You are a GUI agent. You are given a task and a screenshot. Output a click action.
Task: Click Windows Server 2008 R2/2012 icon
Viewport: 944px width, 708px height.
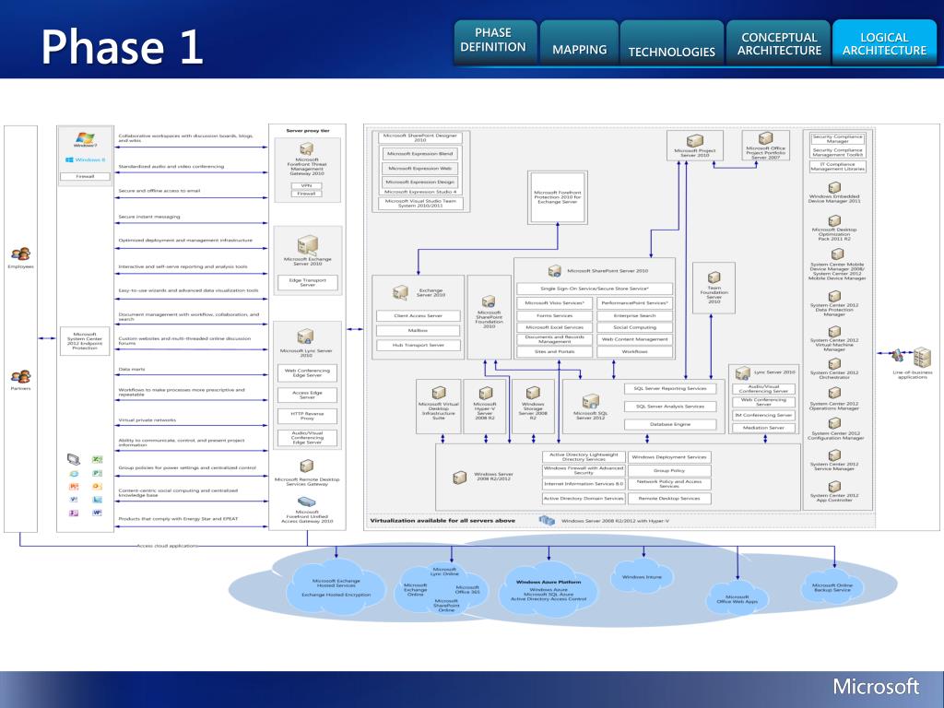(x=459, y=478)
